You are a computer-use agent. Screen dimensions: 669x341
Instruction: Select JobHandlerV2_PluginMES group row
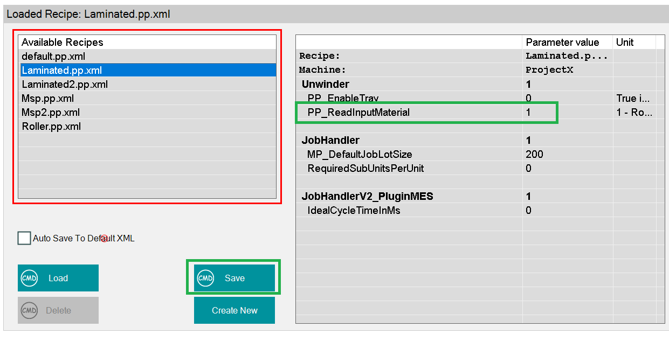point(367,196)
